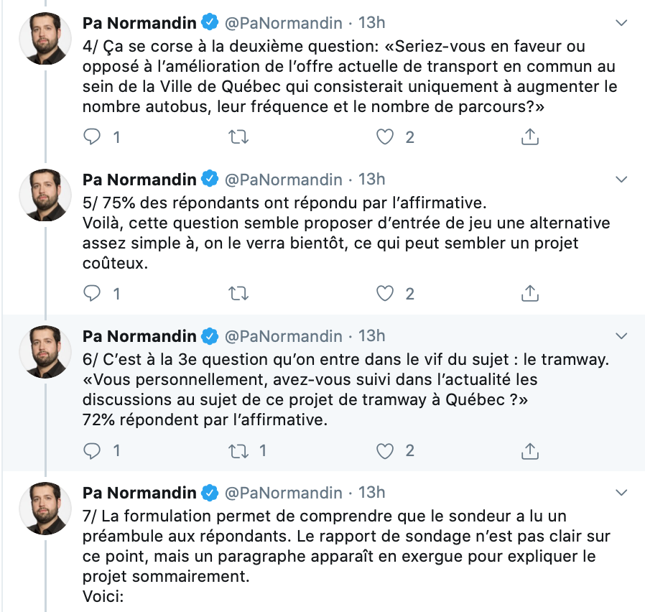
Task: Reply to tweet 6/ about le tramway
Action: click(92, 451)
